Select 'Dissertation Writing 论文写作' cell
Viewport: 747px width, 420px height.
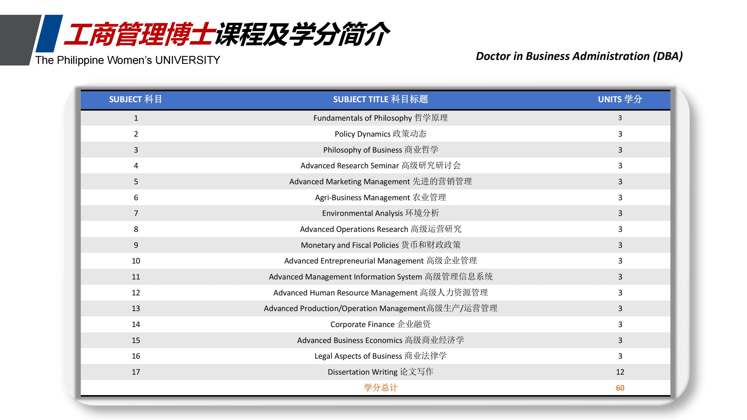[380, 372]
